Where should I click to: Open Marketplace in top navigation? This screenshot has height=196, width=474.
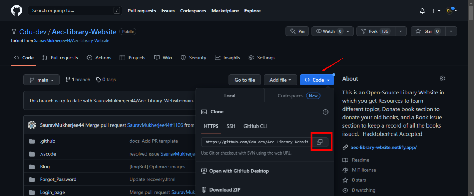click(x=225, y=11)
